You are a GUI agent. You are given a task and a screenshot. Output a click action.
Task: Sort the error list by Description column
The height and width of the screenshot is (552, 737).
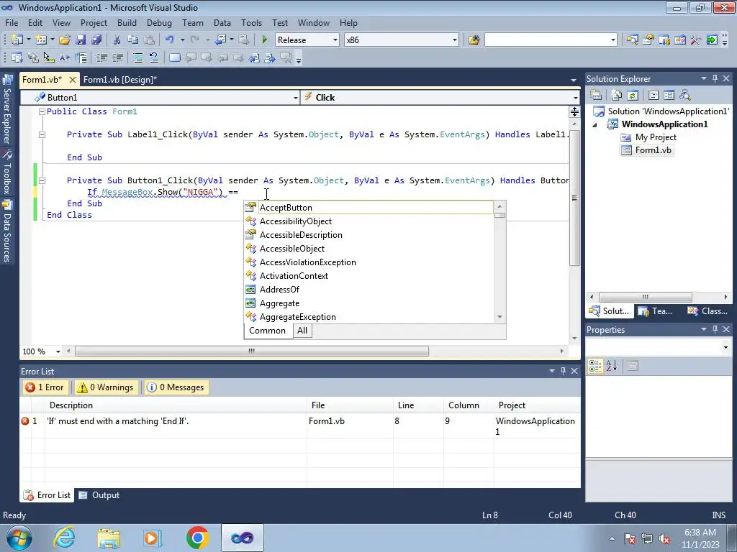[176, 405]
